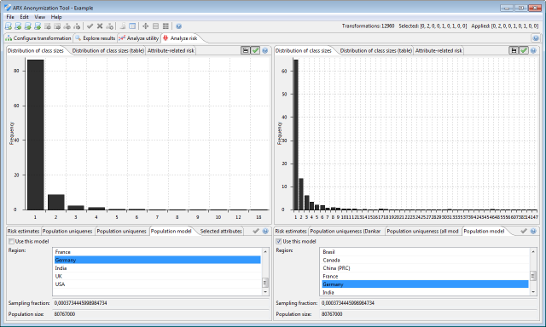The image size is (546, 327).
Task: Open the File menu
Action: (10, 17)
